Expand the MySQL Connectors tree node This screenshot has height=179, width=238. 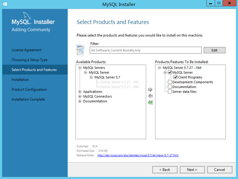coord(80,96)
